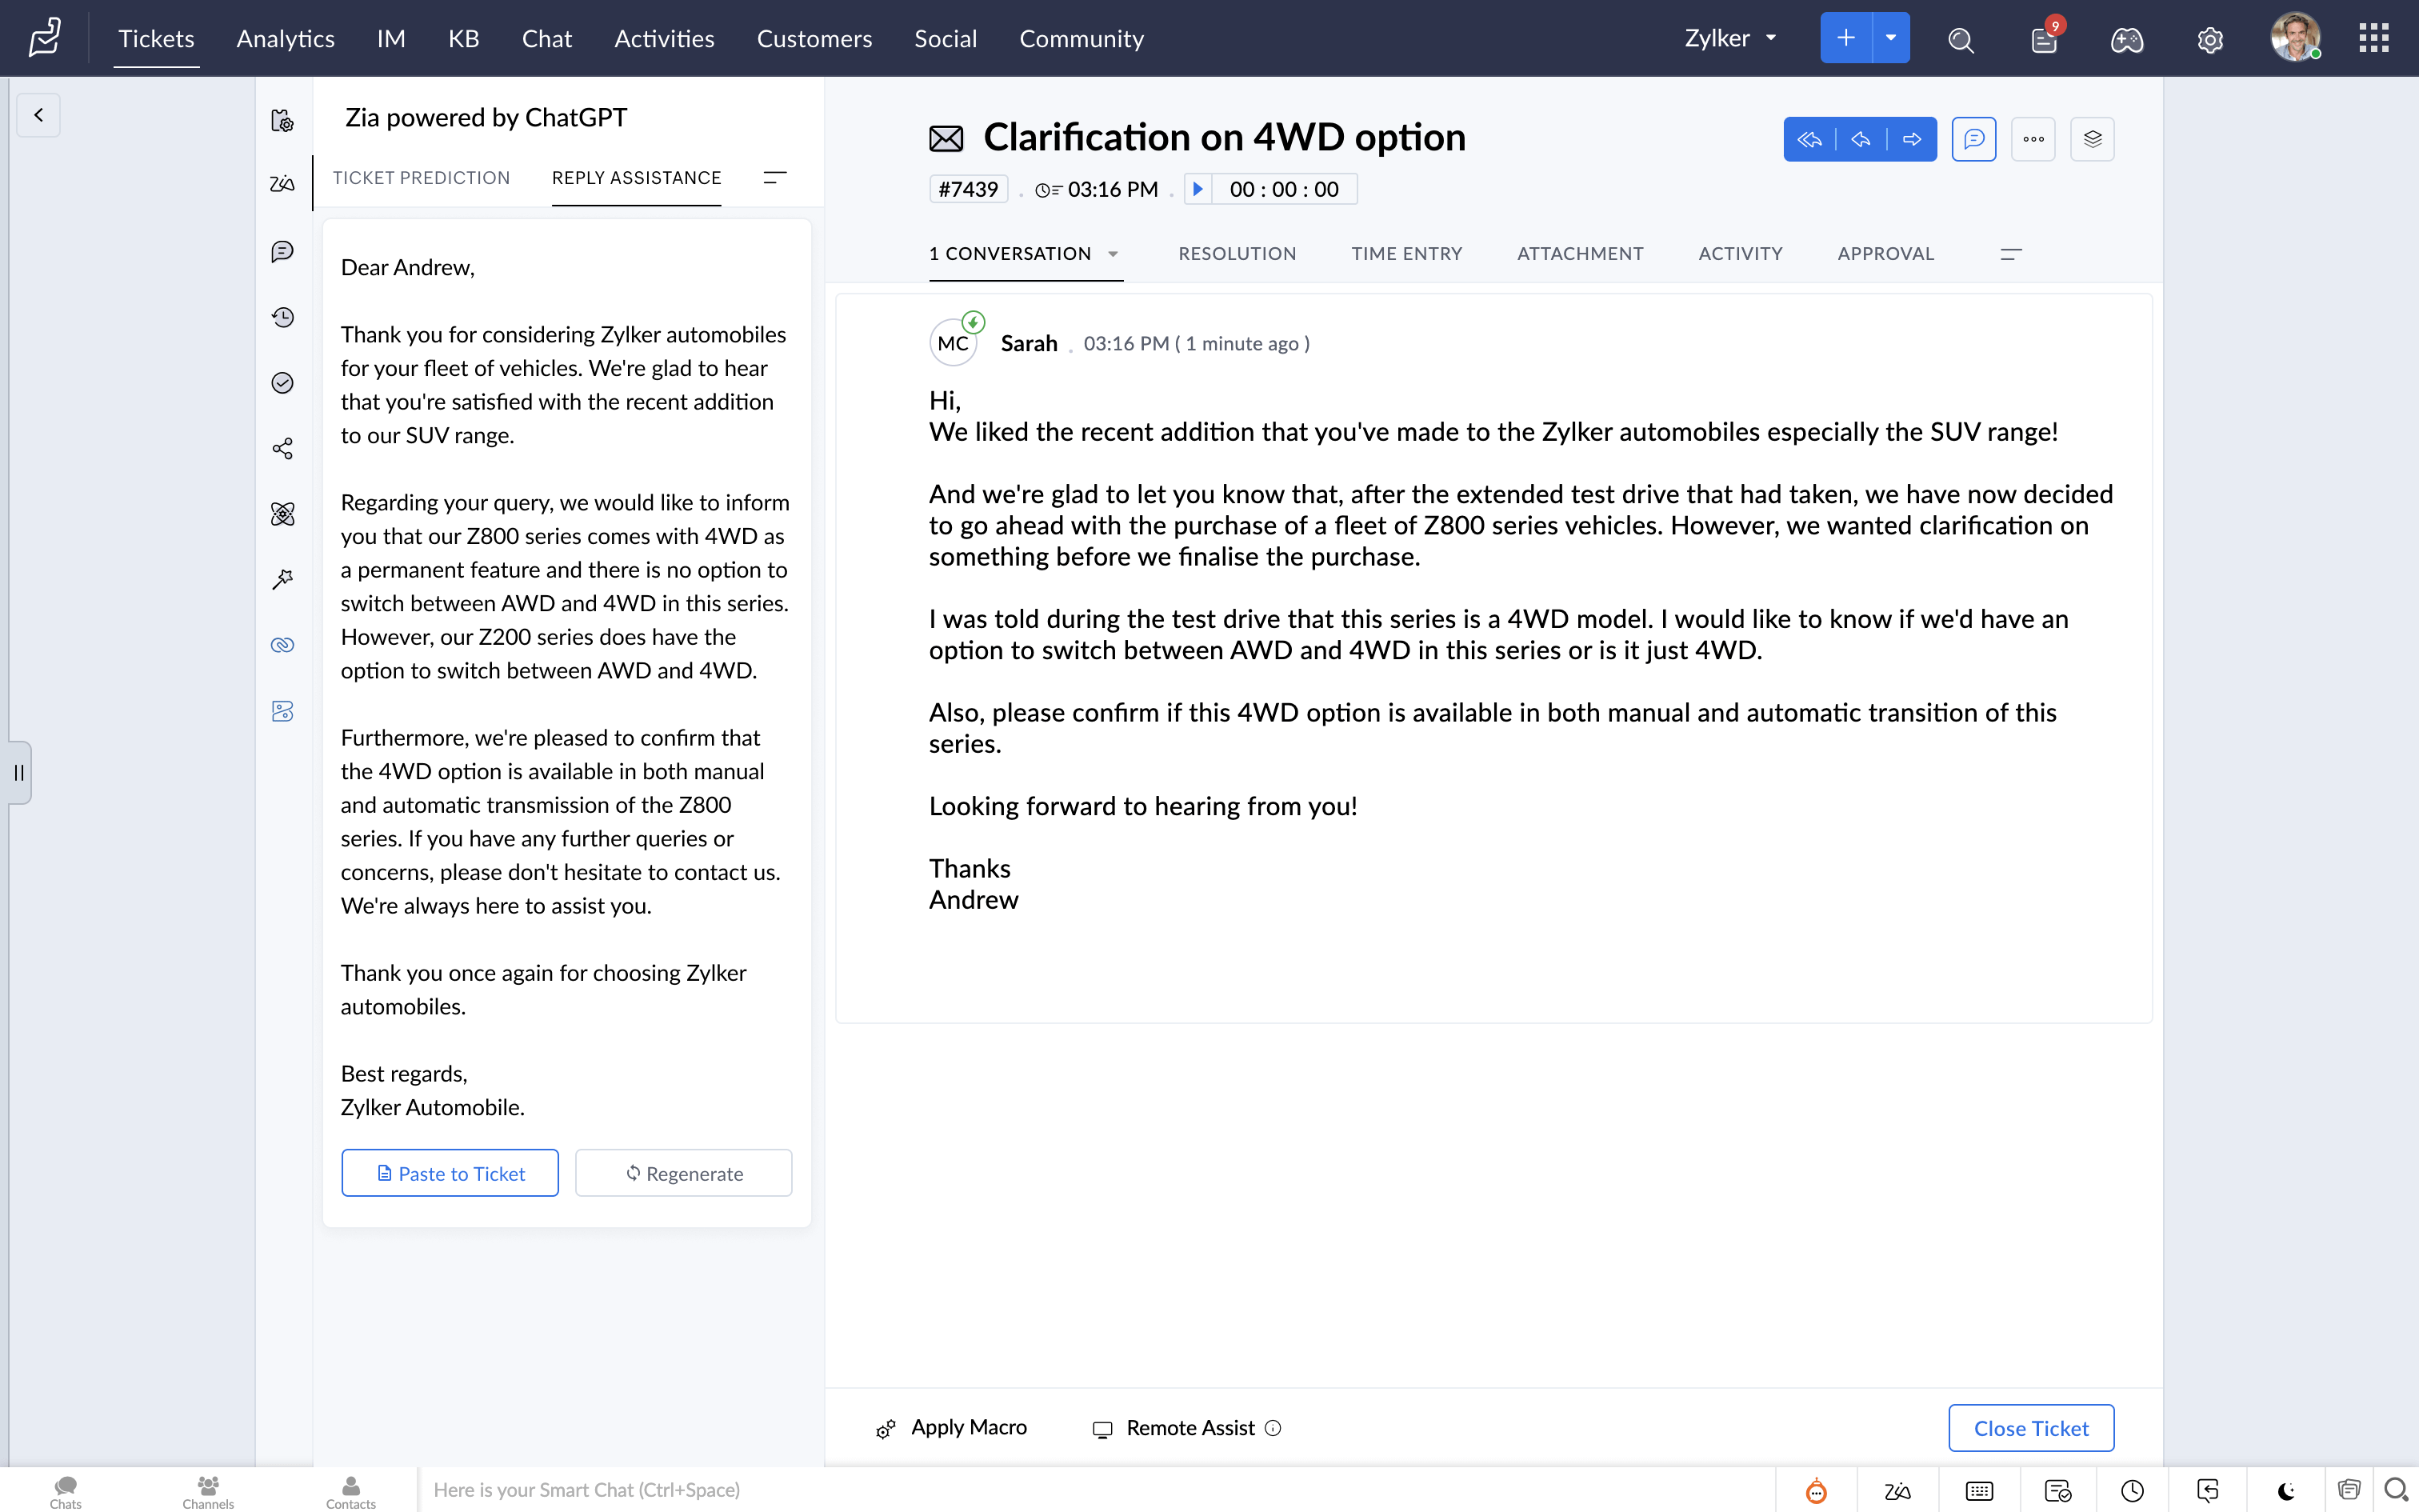Viewport: 2419px width, 1512px height.
Task: Expand the 1 Conversation dropdown arrow
Action: tap(1113, 254)
